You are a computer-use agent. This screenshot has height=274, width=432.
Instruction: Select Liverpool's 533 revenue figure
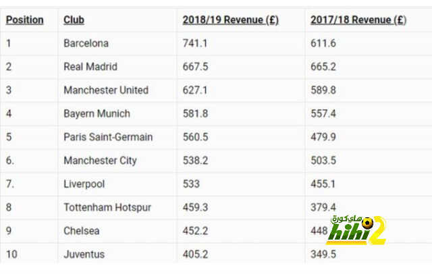tap(191, 184)
